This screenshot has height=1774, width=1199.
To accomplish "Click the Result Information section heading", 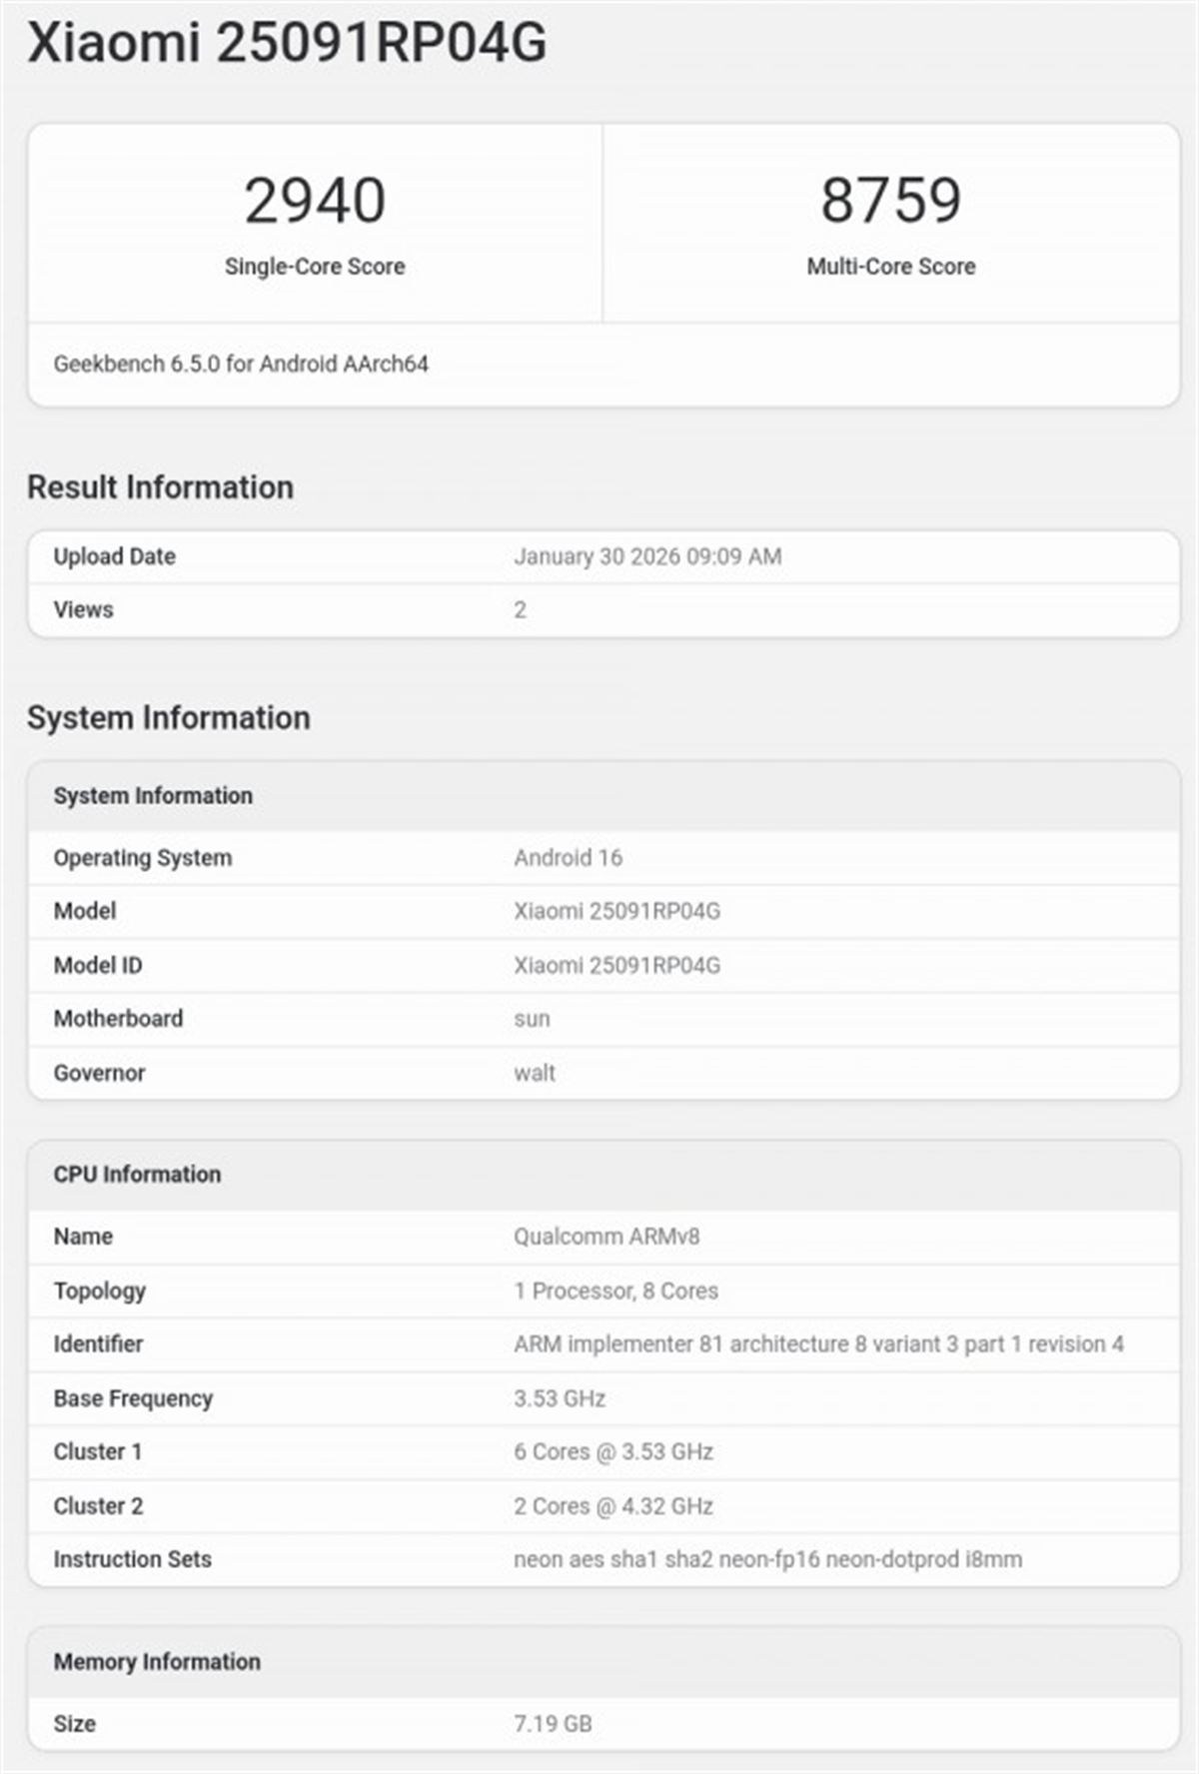I will [160, 487].
